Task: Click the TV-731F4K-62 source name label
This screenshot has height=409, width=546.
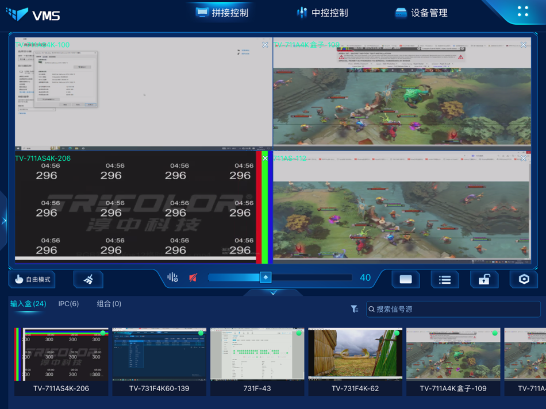Action: [355, 388]
